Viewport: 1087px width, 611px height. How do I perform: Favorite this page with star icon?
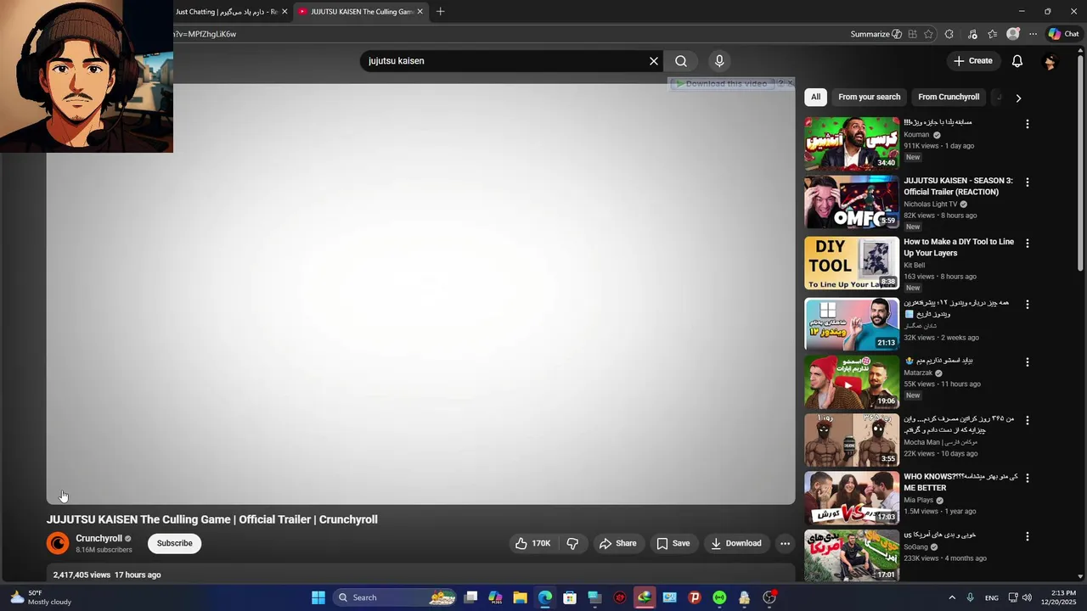point(928,34)
